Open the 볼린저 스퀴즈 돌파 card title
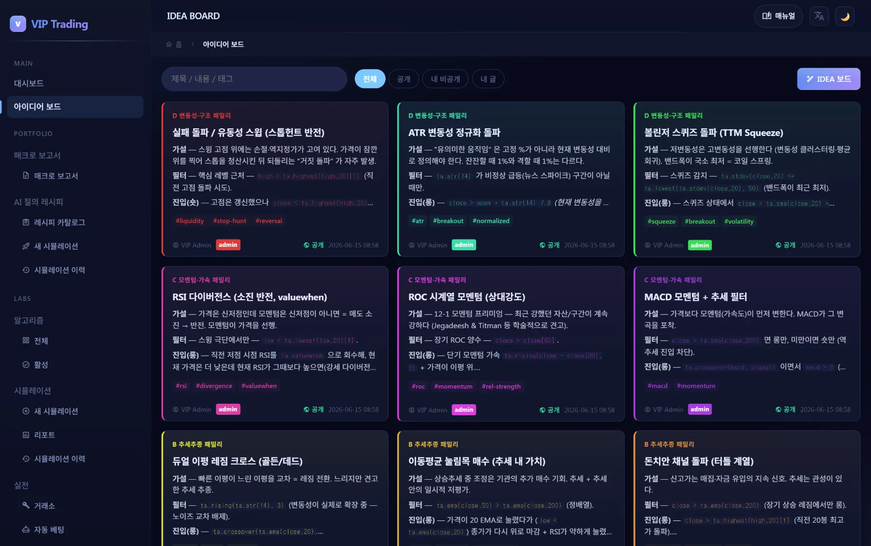871x546 pixels. pyautogui.click(x=714, y=133)
